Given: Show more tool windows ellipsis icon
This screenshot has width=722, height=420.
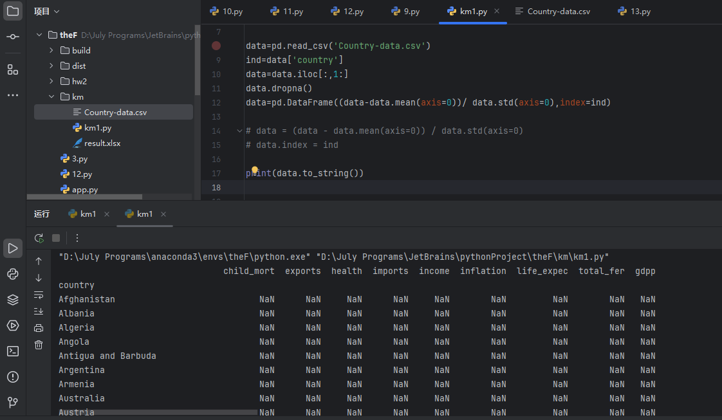Looking at the screenshot, I should click(x=13, y=95).
